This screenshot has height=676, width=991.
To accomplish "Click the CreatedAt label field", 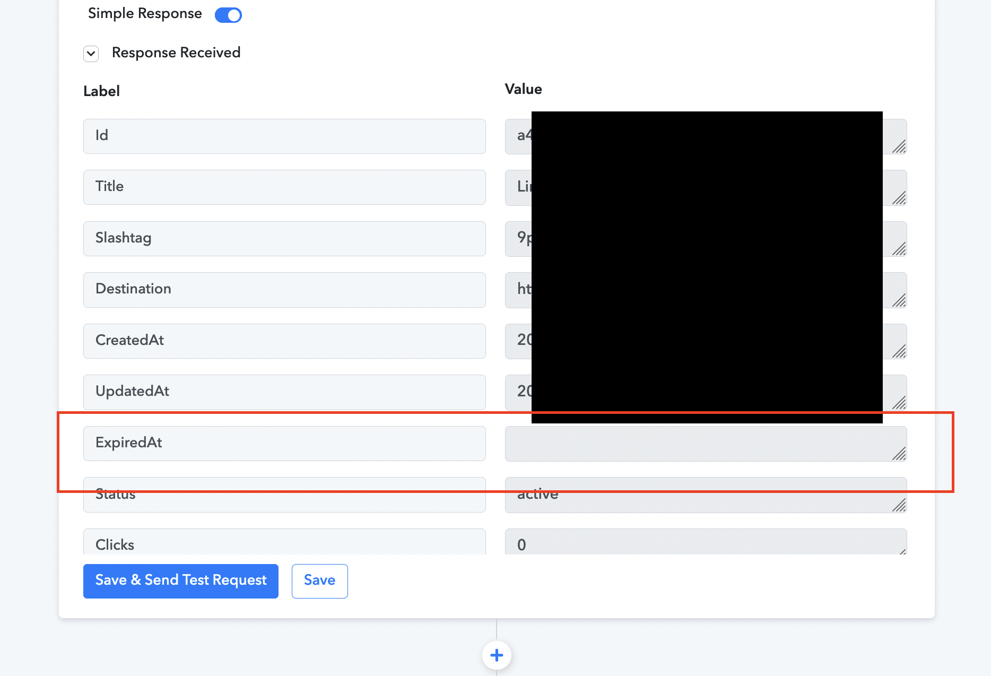I will coord(284,341).
